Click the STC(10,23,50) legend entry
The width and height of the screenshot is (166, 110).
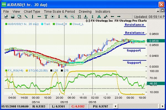pos(37,71)
